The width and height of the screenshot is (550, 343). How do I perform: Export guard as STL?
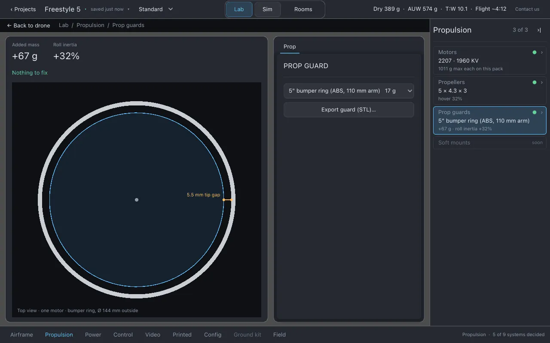pyautogui.click(x=349, y=110)
